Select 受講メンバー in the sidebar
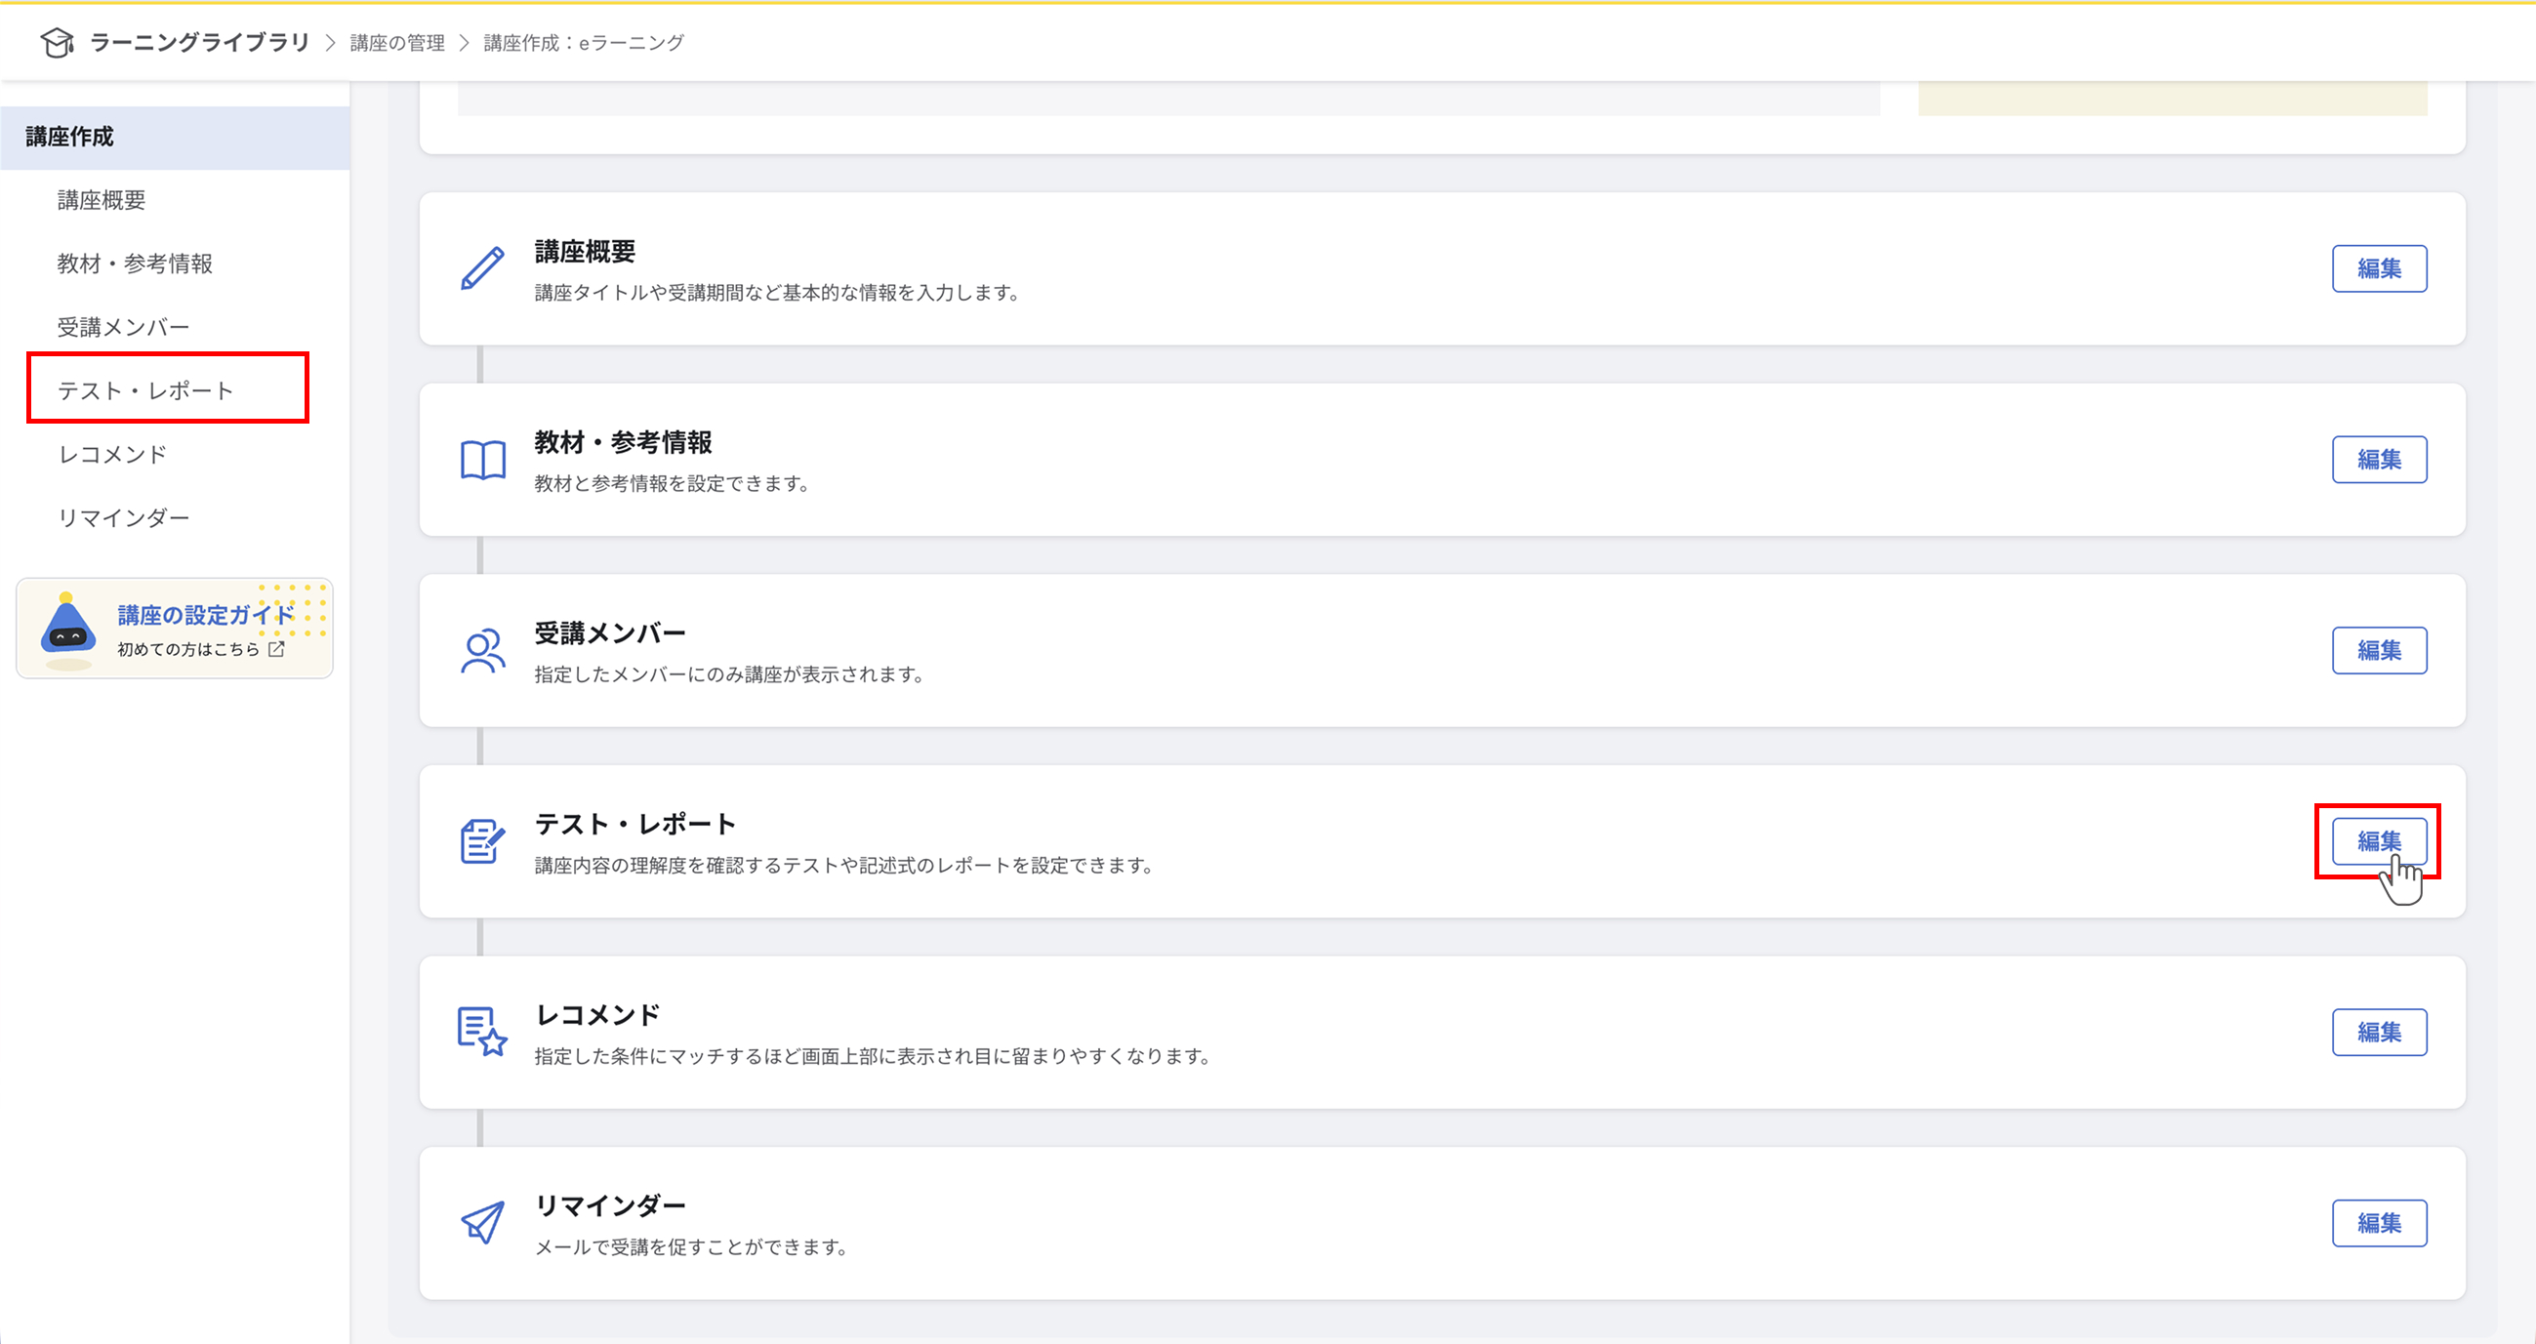 [122, 325]
